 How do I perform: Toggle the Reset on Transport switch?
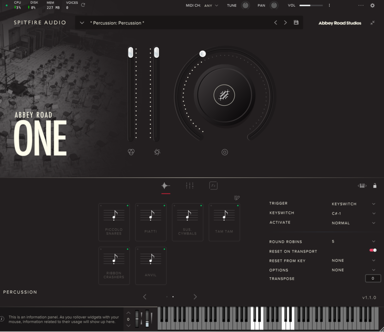tap(373, 250)
